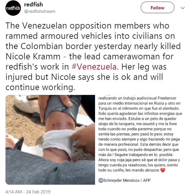Screen dimensions: 193x194
Task: Expand the tweet options chevron
Action: click(x=183, y=8)
